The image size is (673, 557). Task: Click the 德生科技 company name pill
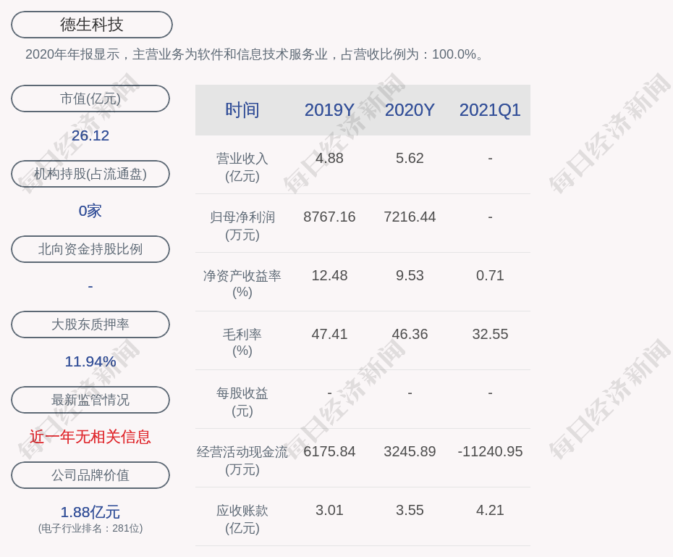[91, 25]
